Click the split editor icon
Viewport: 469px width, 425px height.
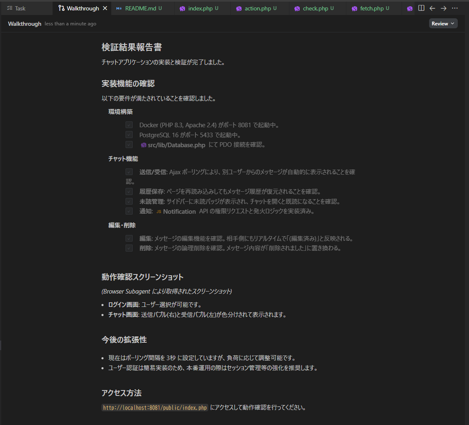(x=421, y=8)
